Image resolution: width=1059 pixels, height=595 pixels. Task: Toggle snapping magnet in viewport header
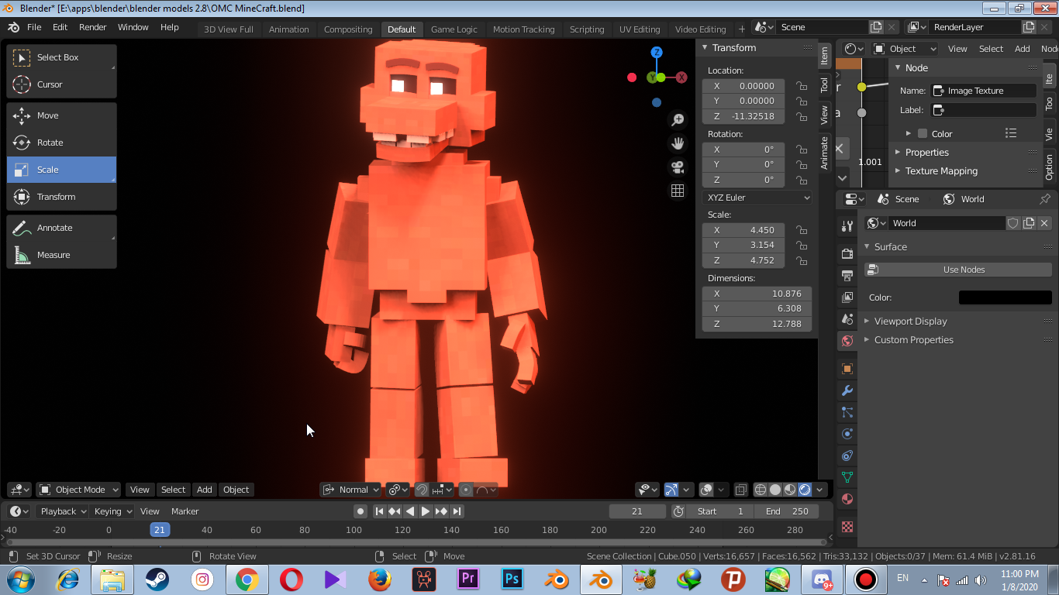(x=421, y=490)
